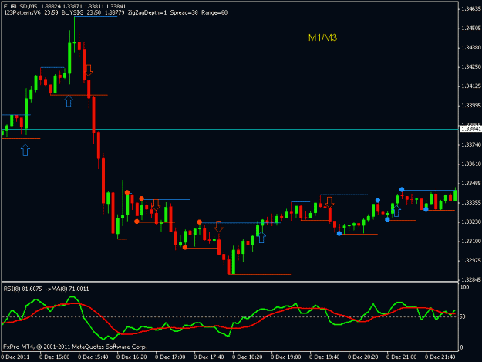482x362 pixels.
Task: Click the 1.33100 price scale label
Action: pyautogui.click(x=470, y=241)
